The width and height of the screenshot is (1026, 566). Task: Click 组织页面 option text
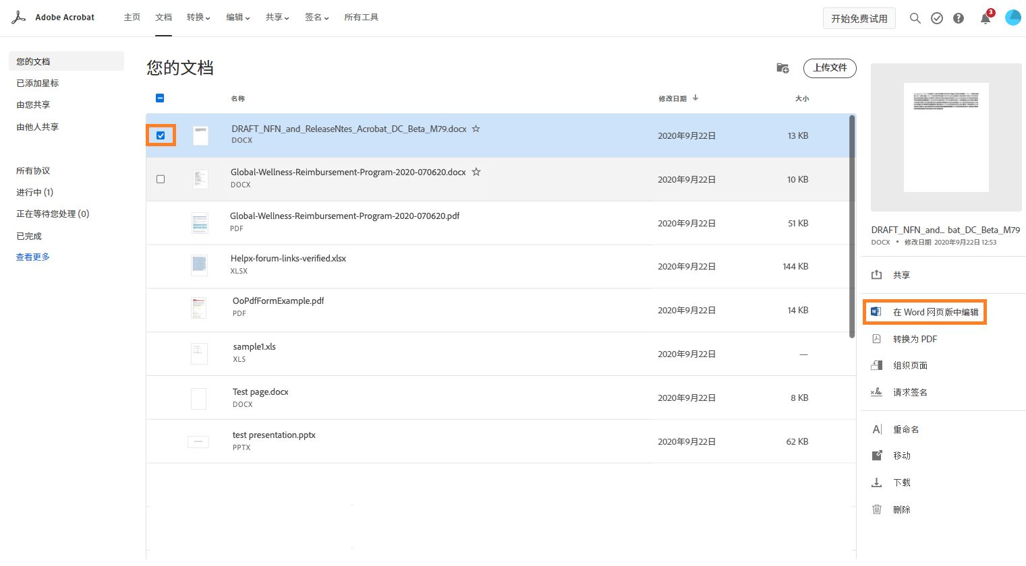point(911,365)
